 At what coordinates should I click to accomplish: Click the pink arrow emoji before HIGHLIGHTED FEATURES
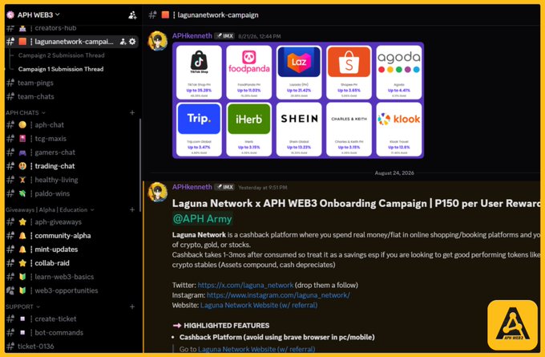point(177,326)
